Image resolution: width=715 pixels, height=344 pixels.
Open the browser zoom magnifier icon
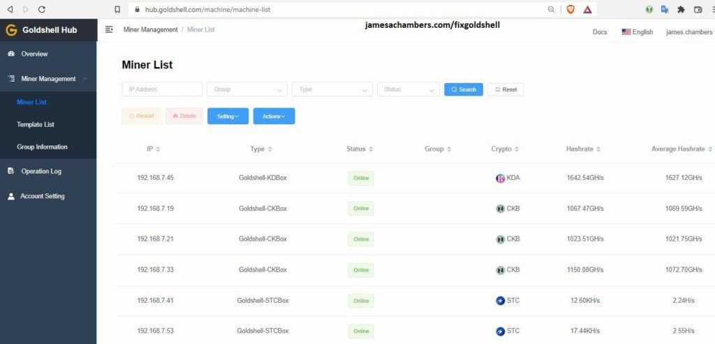[x=552, y=9]
